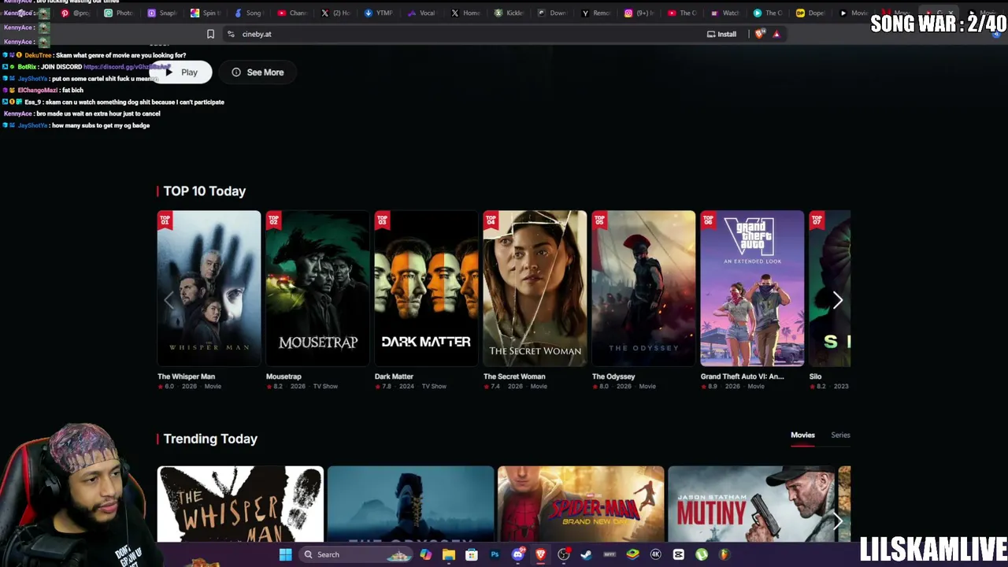The image size is (1008, 567).
Task: Open CapCut from the taskbar
Action: [679, 554]
